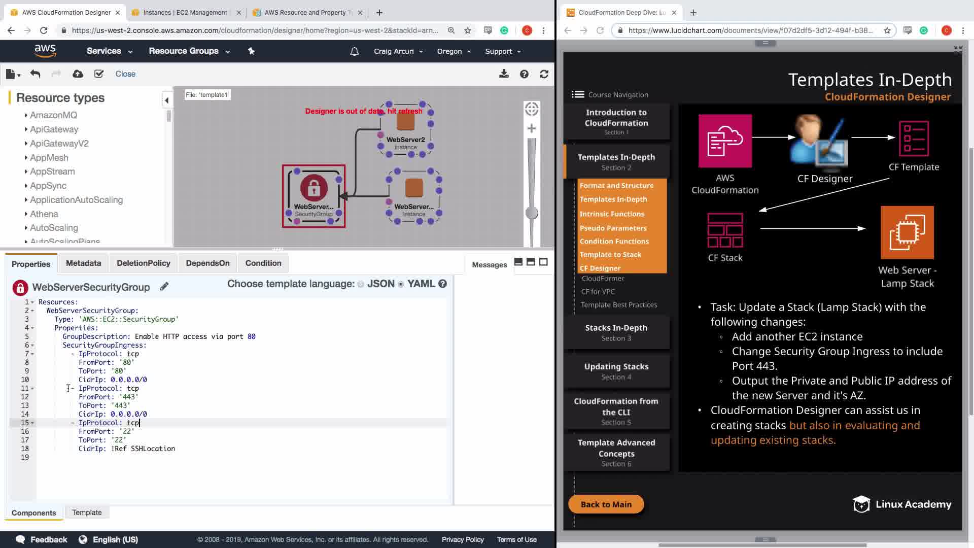974x548 pixels.
Task: Select the JSON template language option
Action: coord(361,284)
